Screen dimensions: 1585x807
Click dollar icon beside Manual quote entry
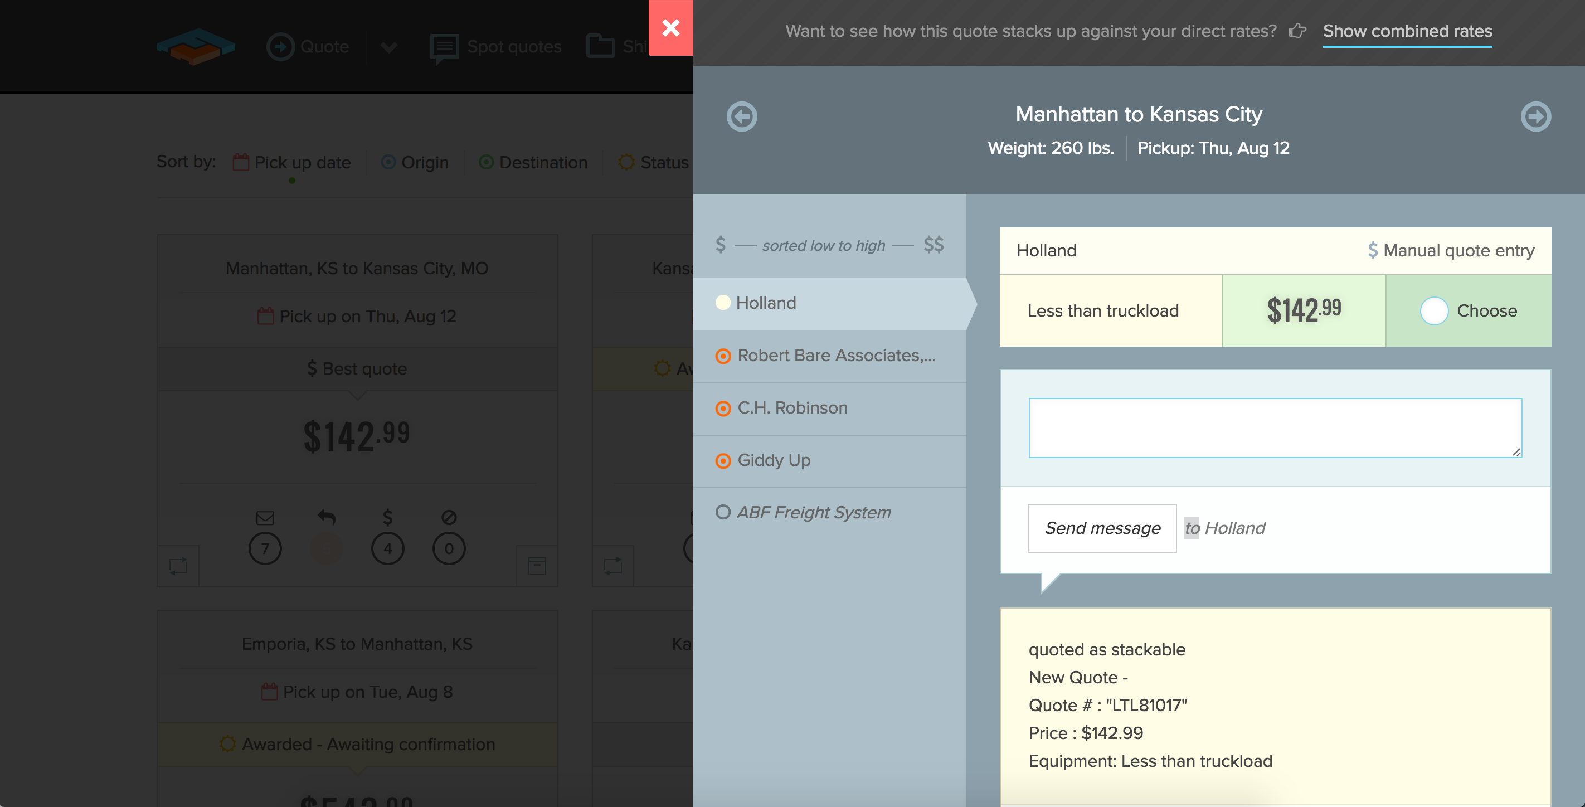coord(1372,250)
